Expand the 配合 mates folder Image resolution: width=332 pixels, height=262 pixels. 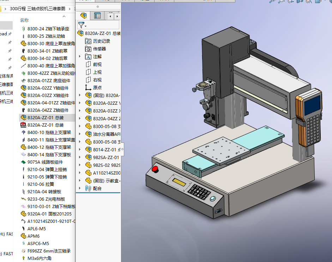80,189
